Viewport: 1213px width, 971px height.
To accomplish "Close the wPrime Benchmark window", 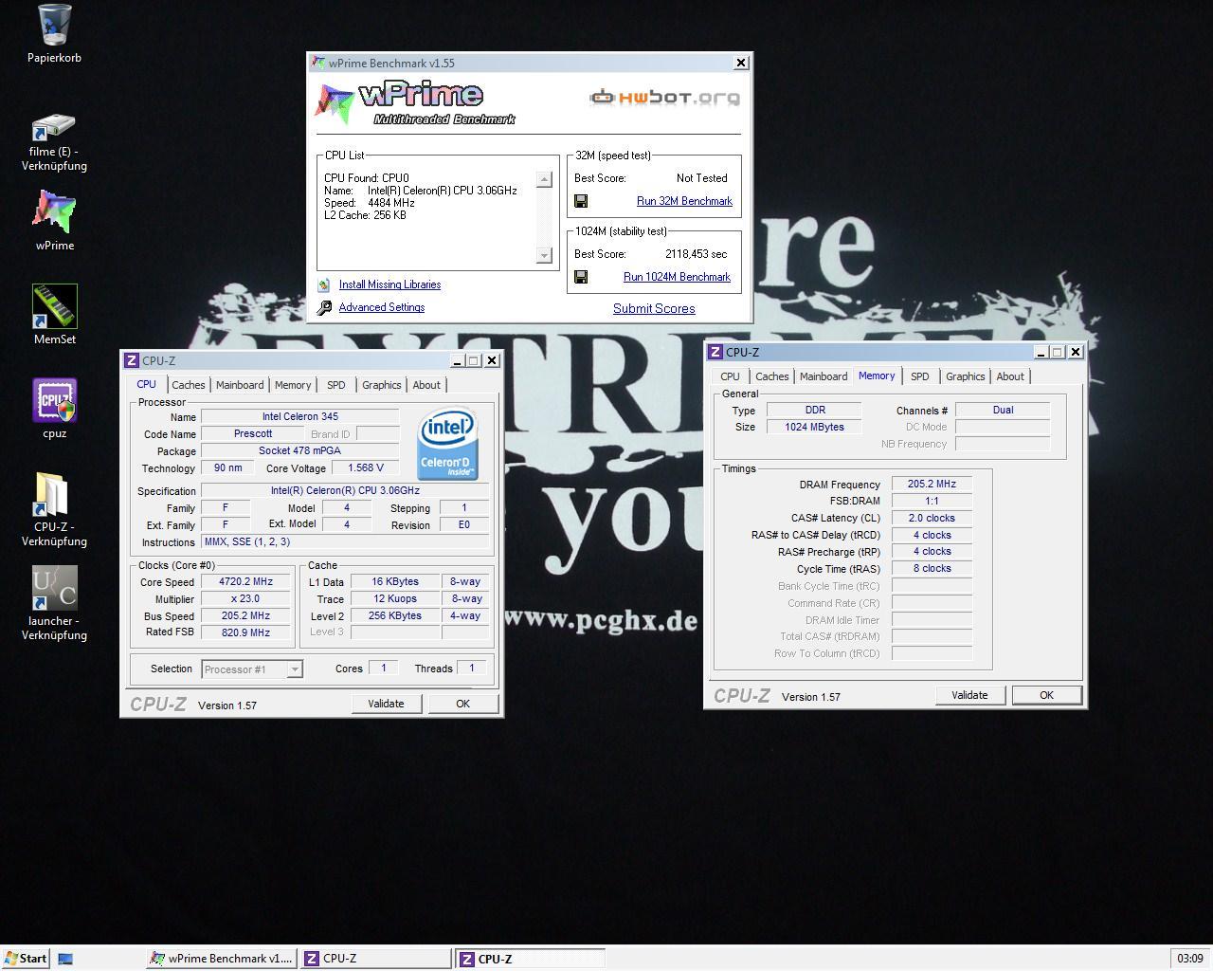I will point(741,63).
